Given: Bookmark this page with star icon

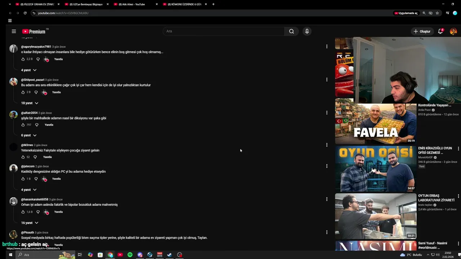Looking at the screenshot, I should click(437, 13).
